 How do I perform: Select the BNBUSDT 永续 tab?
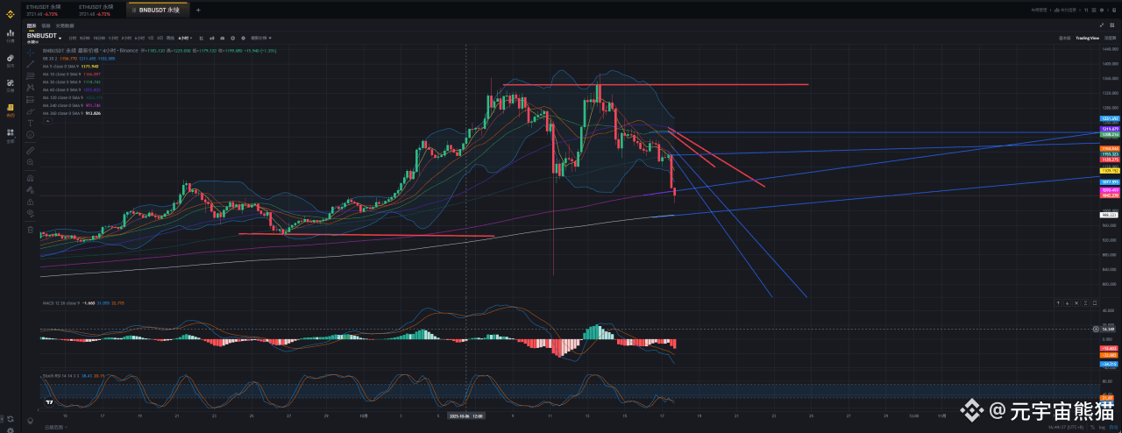(158, 10)
